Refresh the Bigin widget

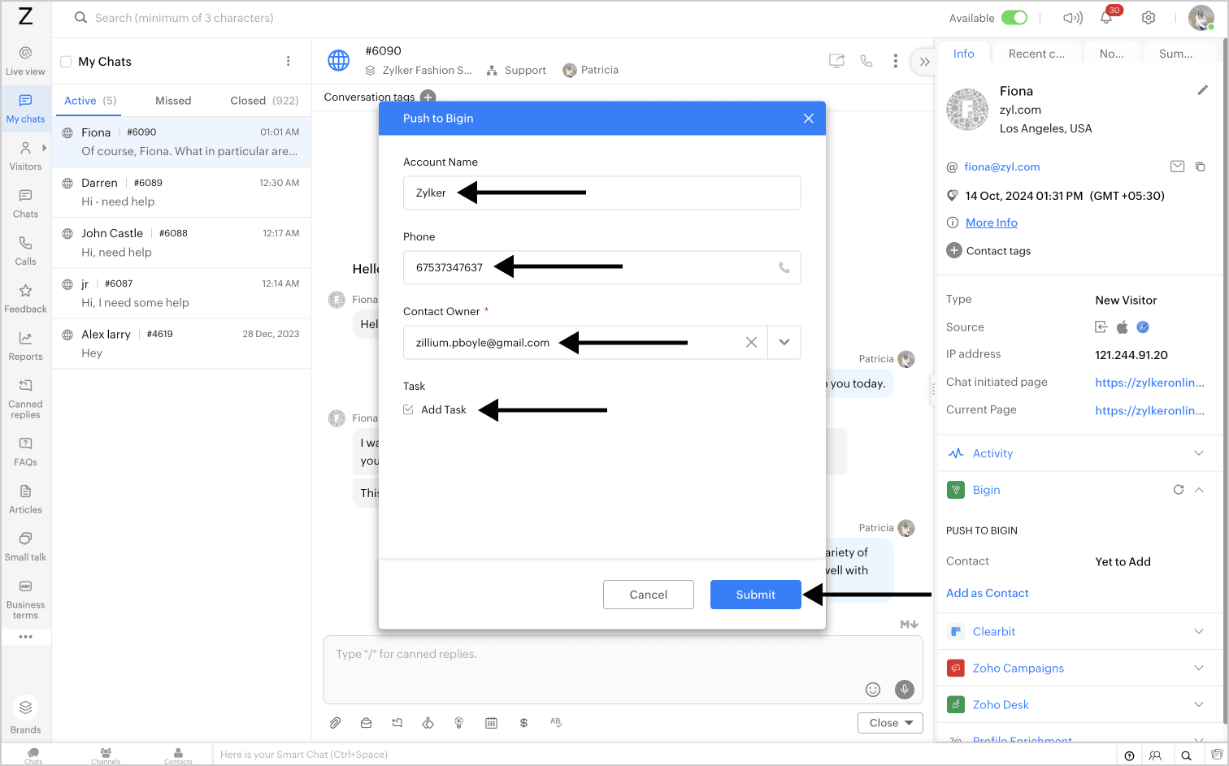(1179, 490)
